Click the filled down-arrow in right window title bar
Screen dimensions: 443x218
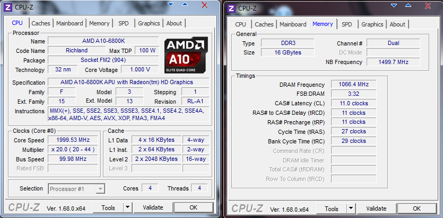tap(394, 5)
